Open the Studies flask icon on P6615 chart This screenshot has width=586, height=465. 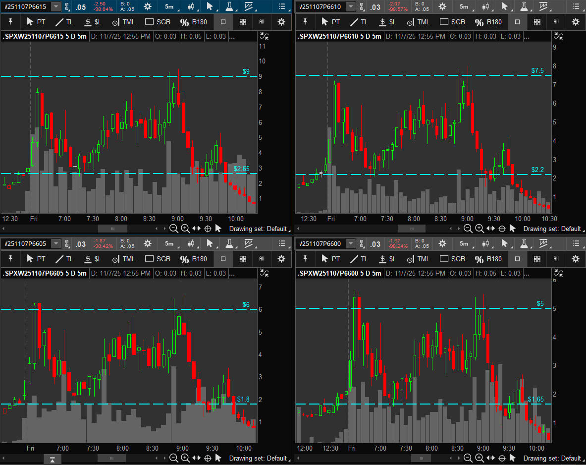(x=229, y=6)
